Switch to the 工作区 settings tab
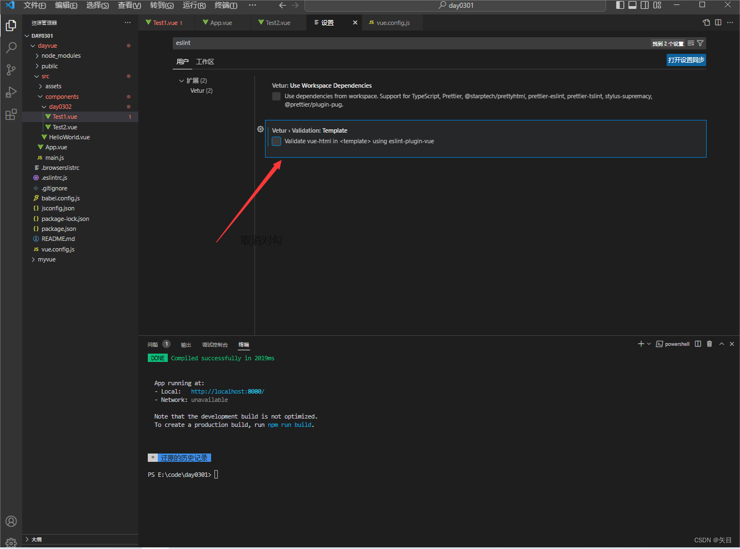The width and height of the screenshot is (740, 549). pos(205,62)
